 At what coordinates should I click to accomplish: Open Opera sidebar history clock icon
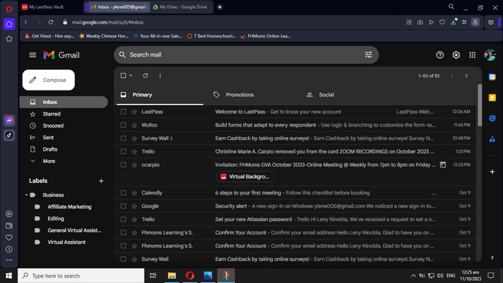pos(9,249)
